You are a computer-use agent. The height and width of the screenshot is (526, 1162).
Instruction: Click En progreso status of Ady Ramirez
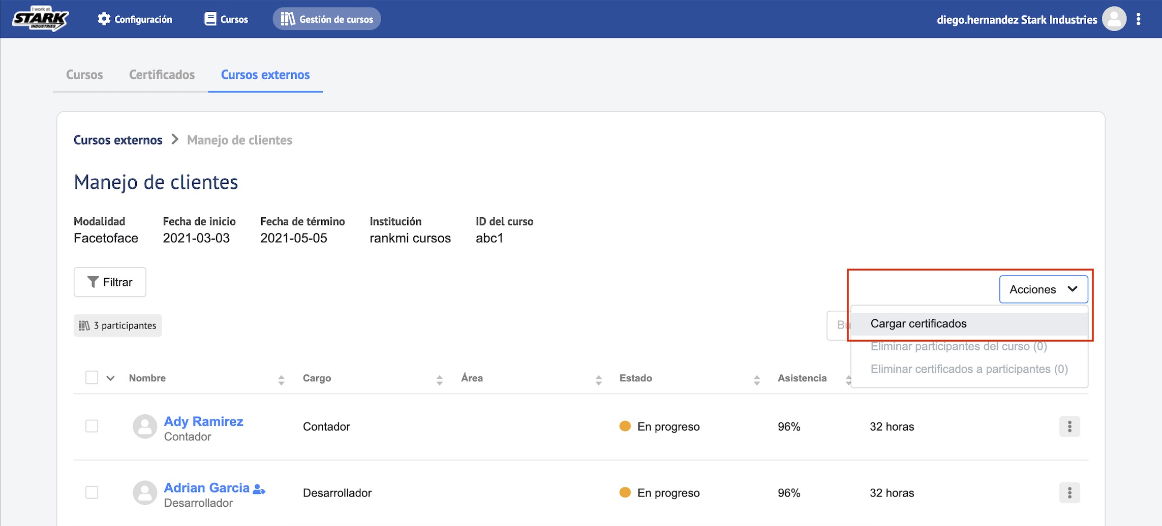pyautogui.click(x=660, y=426)
